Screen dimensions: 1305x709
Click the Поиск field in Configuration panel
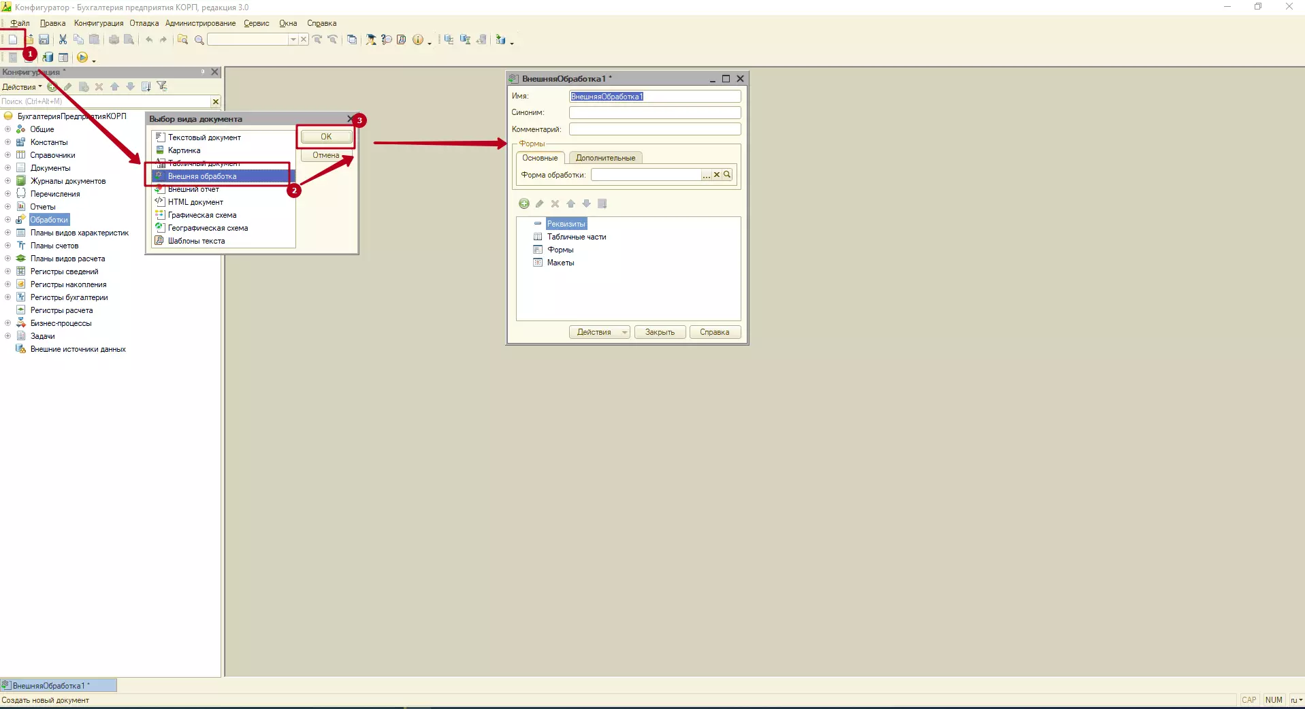click(106, 101)
